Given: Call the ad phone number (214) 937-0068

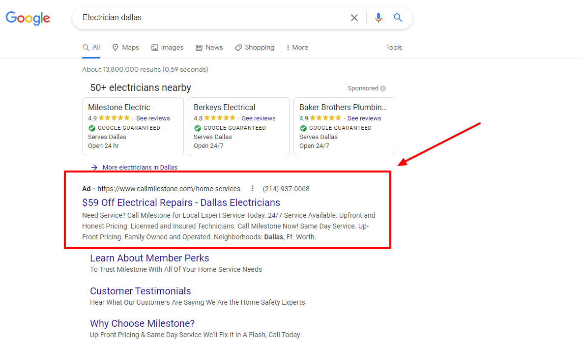Looking at the screenshot, I should (286, 189).
